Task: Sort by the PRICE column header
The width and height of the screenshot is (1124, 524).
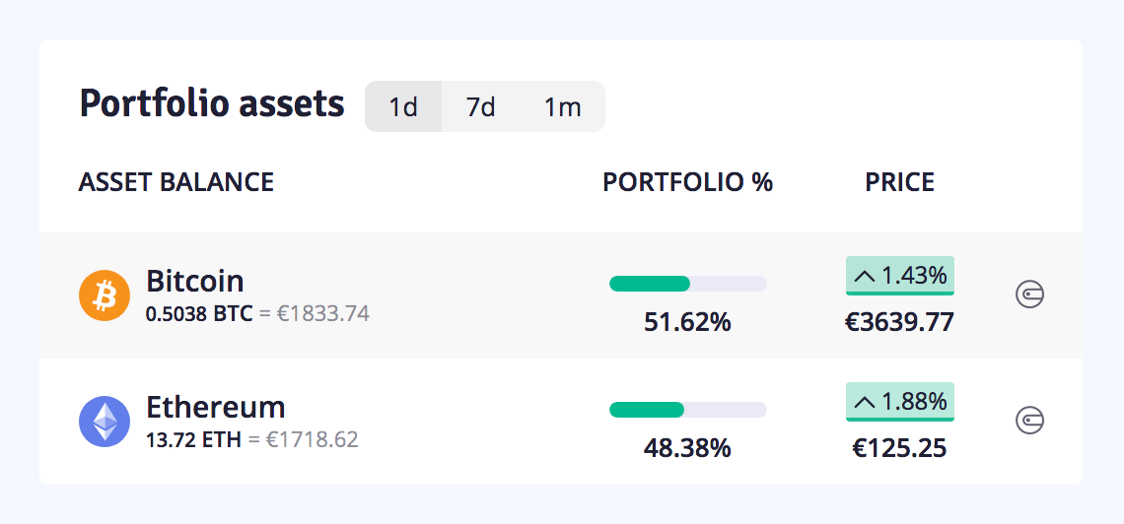Action: click(x=899, y=182)
